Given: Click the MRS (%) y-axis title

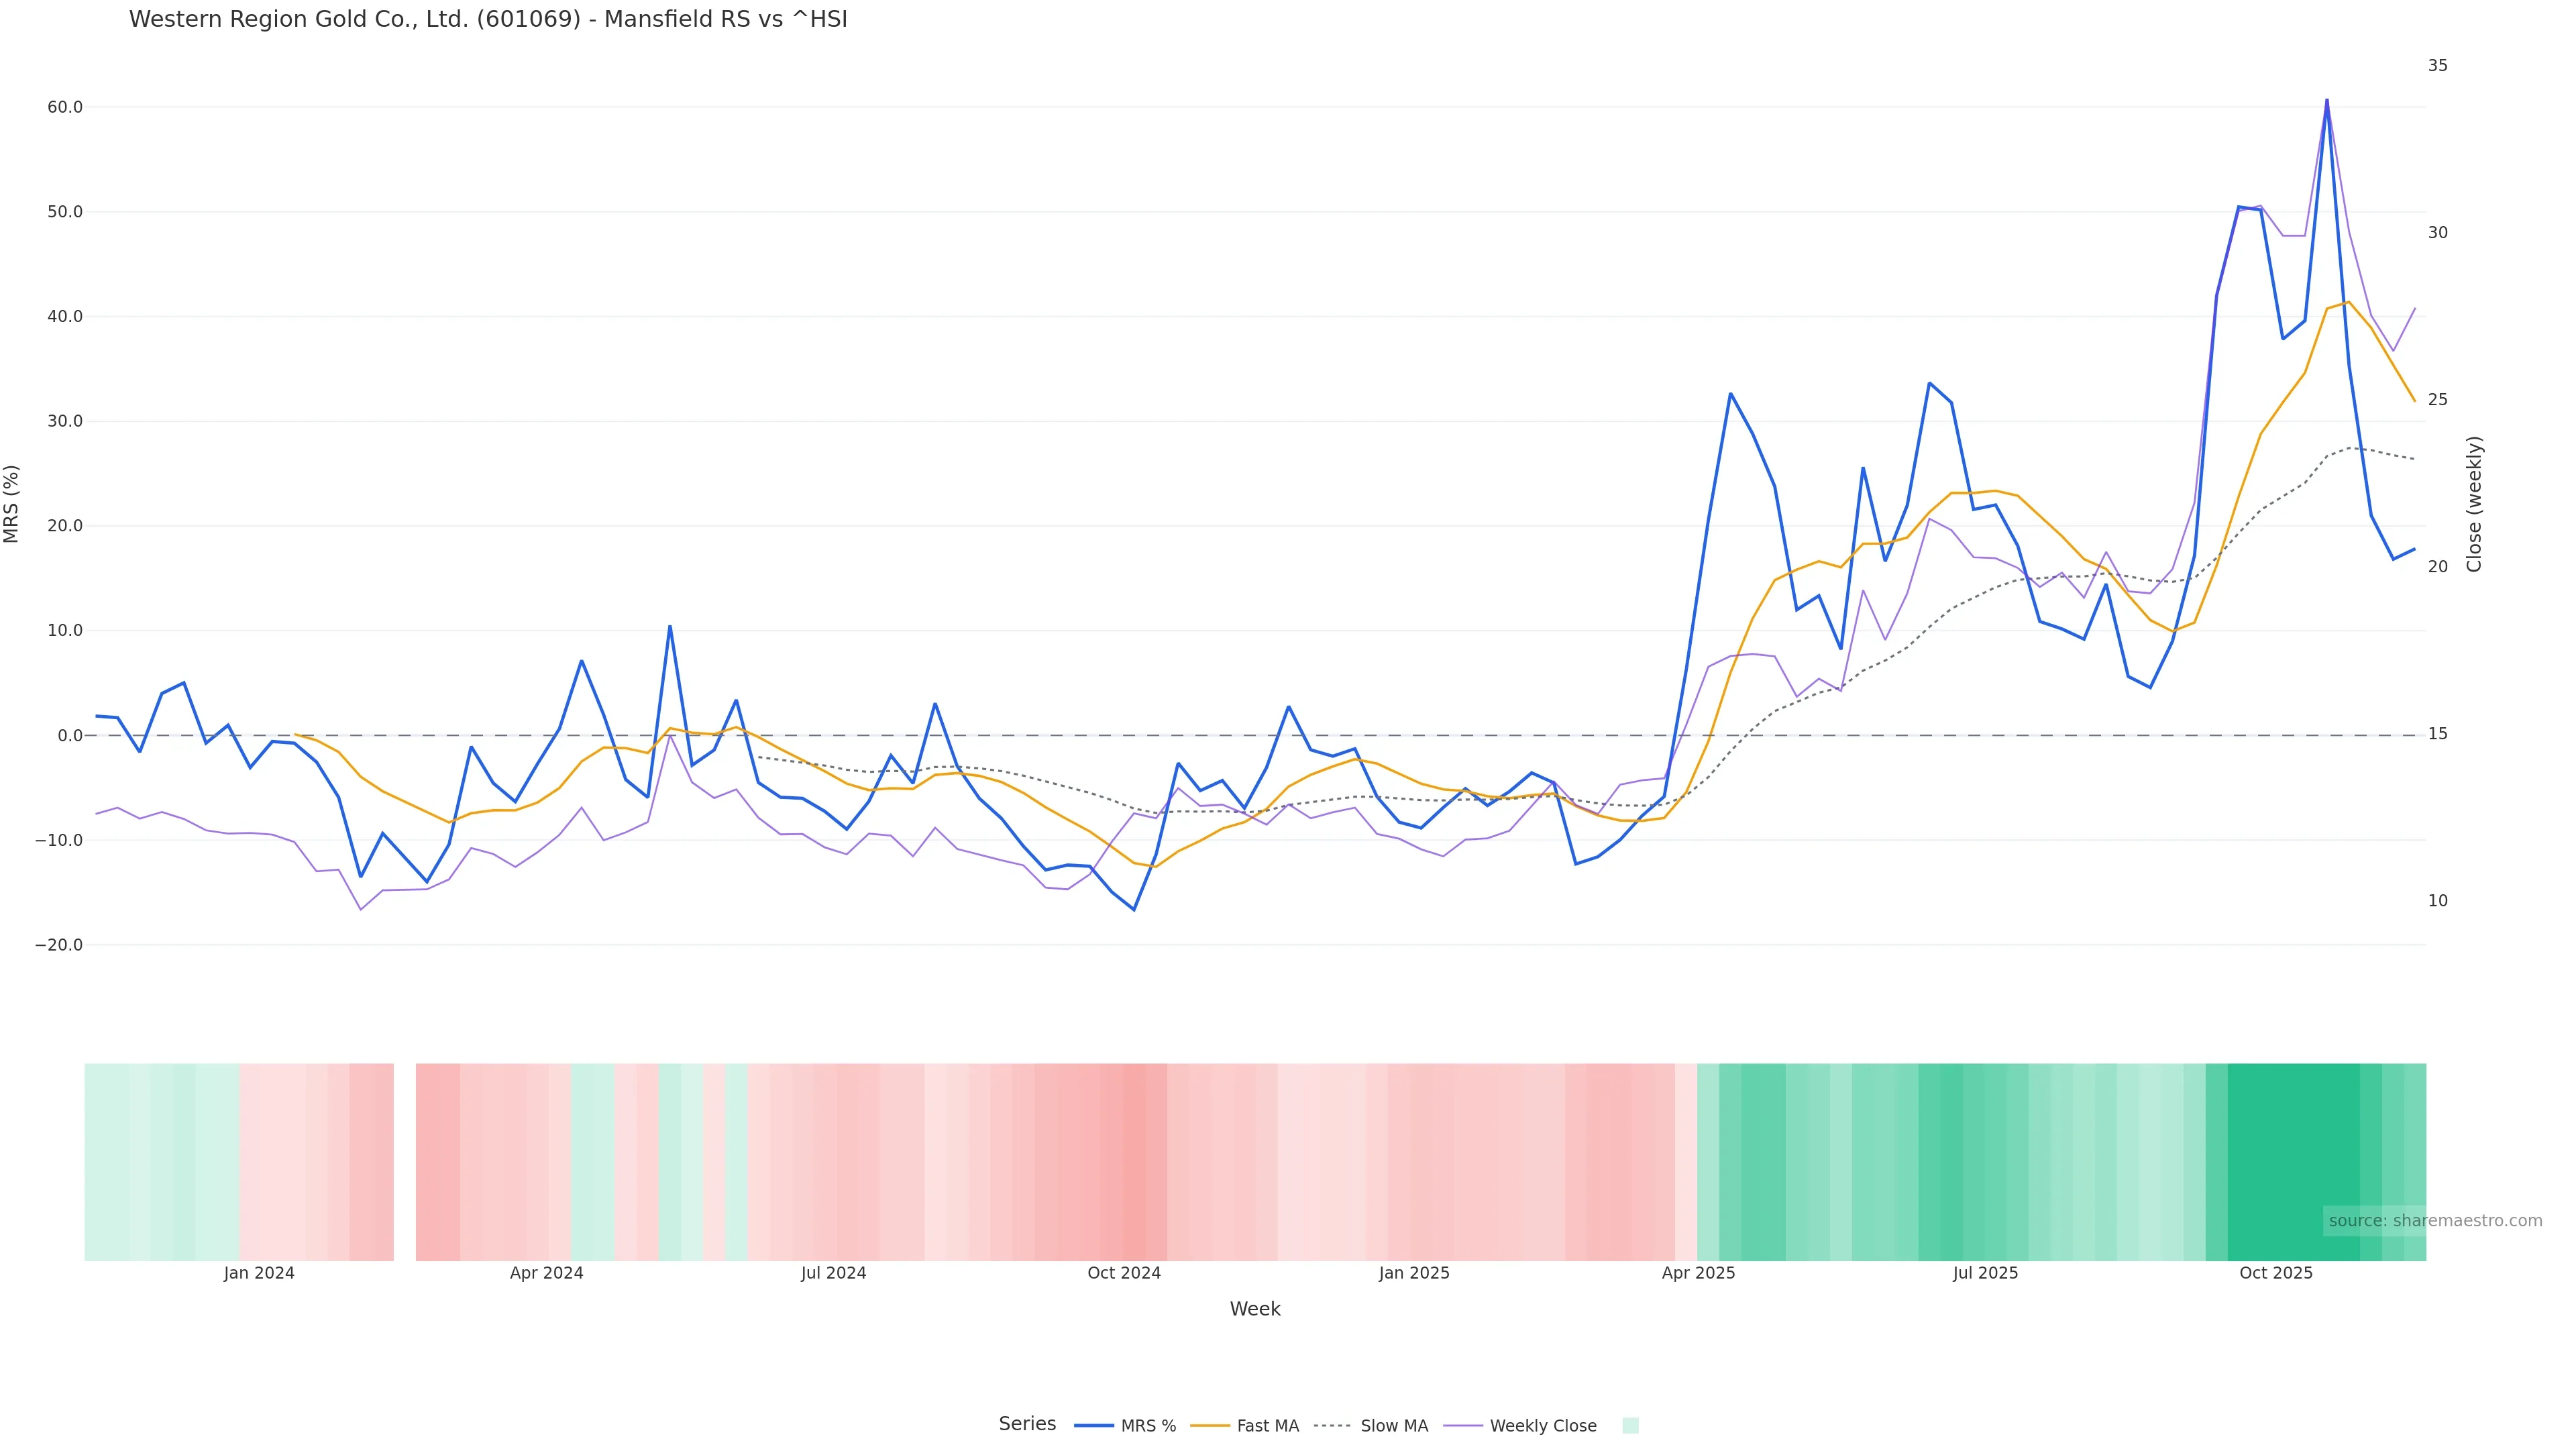Looking at the screenshot, I should [x=12, y=503].
